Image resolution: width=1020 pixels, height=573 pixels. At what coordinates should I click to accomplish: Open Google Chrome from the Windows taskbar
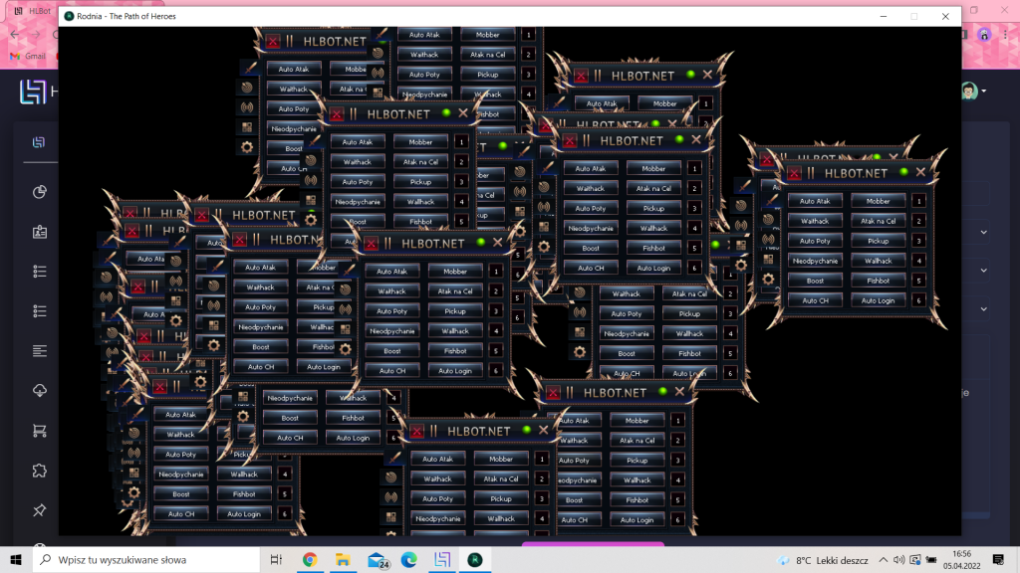pyautogui.click(x=310, y=560)
